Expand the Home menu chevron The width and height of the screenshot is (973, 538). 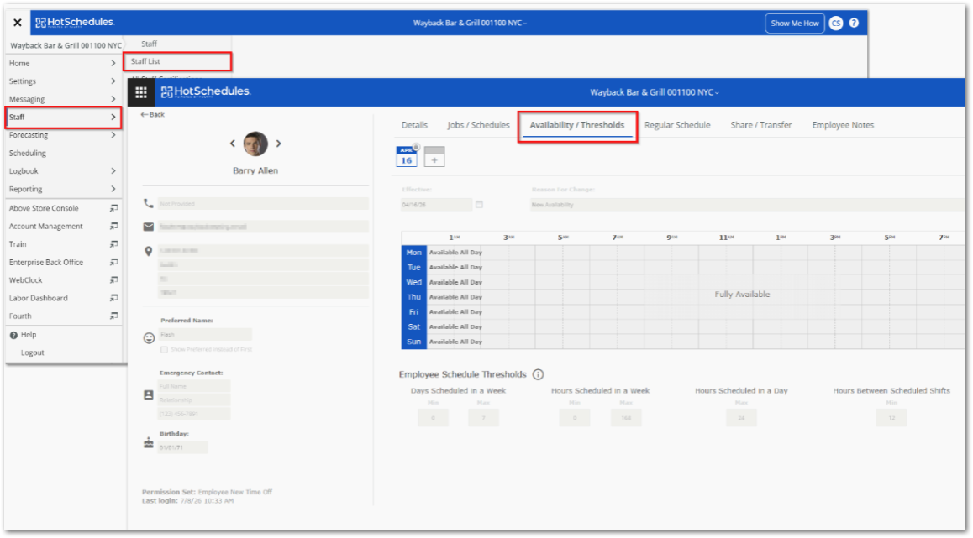[x=113, y=63]
